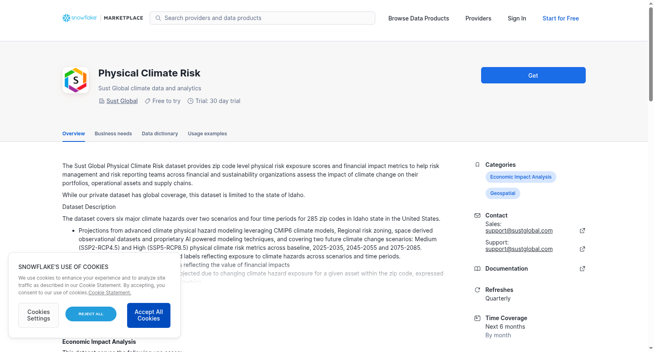Click the Dataset Description text
This screenshot has width=654, height=352.
click(89, 207)
